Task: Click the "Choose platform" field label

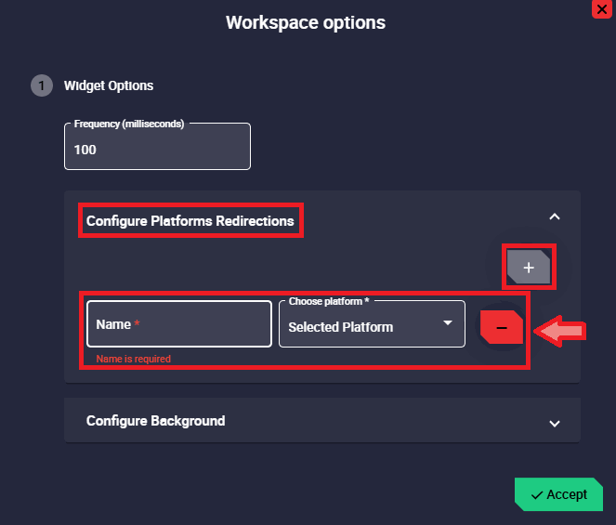Action: point(329,302)
